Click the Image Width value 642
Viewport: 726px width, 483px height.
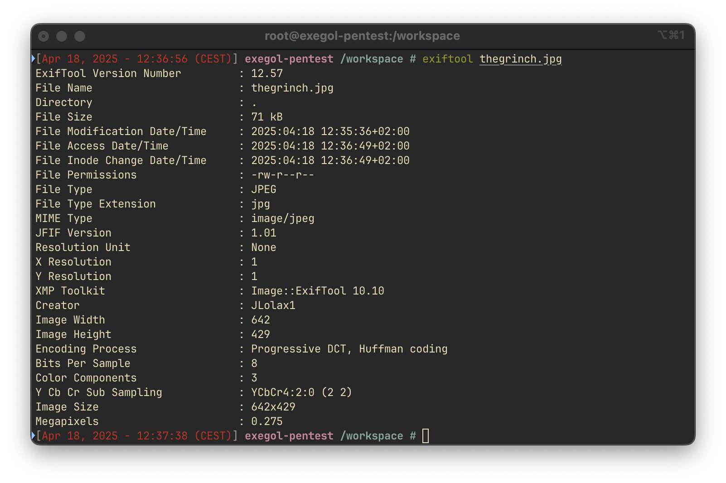point(261,320)
